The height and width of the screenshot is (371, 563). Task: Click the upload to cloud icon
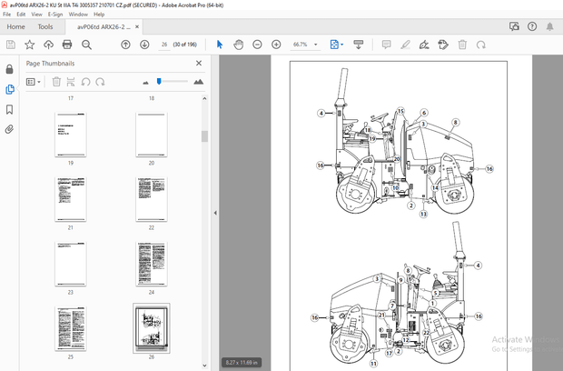(48, 45)
